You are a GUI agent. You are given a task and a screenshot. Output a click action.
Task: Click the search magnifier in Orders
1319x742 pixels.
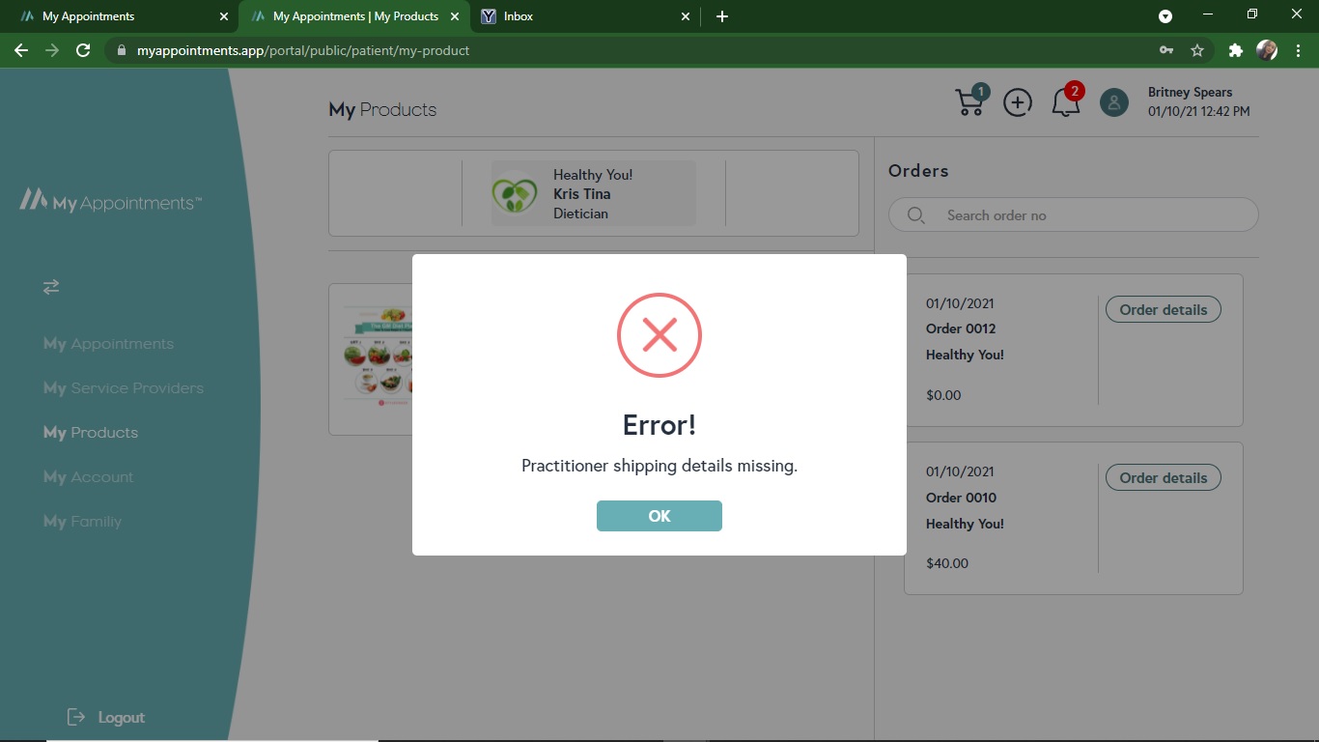(x=916, y=215)
